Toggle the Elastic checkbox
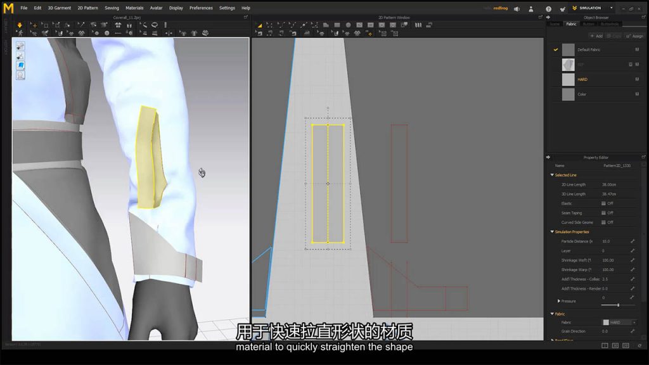Screen dimensions: 649x365 [x=603, y=203]
